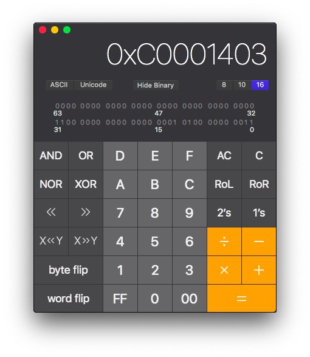Switch to ASCII display mode
The image size is (310, 357).
tap(59, 85)
